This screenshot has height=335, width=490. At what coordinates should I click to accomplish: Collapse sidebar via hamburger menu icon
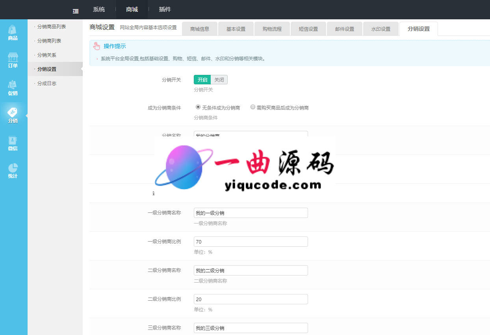point(76,11)
